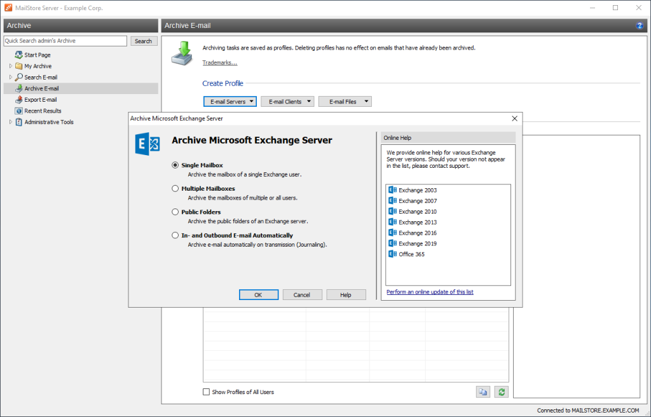Click the copy profiles icon button

[x=483, y=392]
